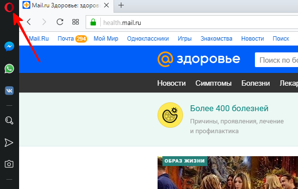Open the Симптомы menu item

click(x=213, y=83)
